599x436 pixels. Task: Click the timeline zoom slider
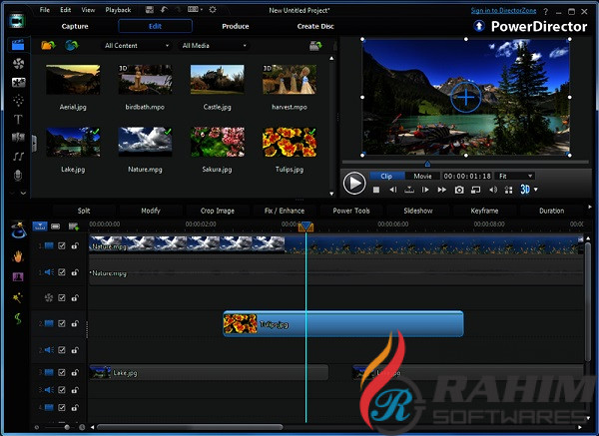(x=67, y=427)
